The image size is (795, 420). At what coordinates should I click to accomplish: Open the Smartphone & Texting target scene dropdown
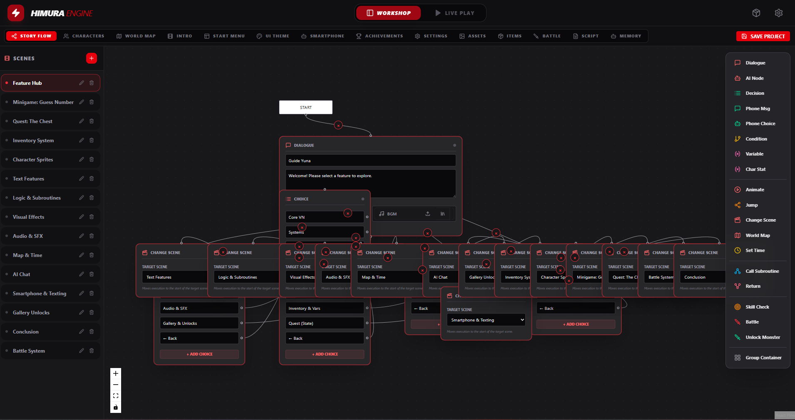click(x=486, y=320)
